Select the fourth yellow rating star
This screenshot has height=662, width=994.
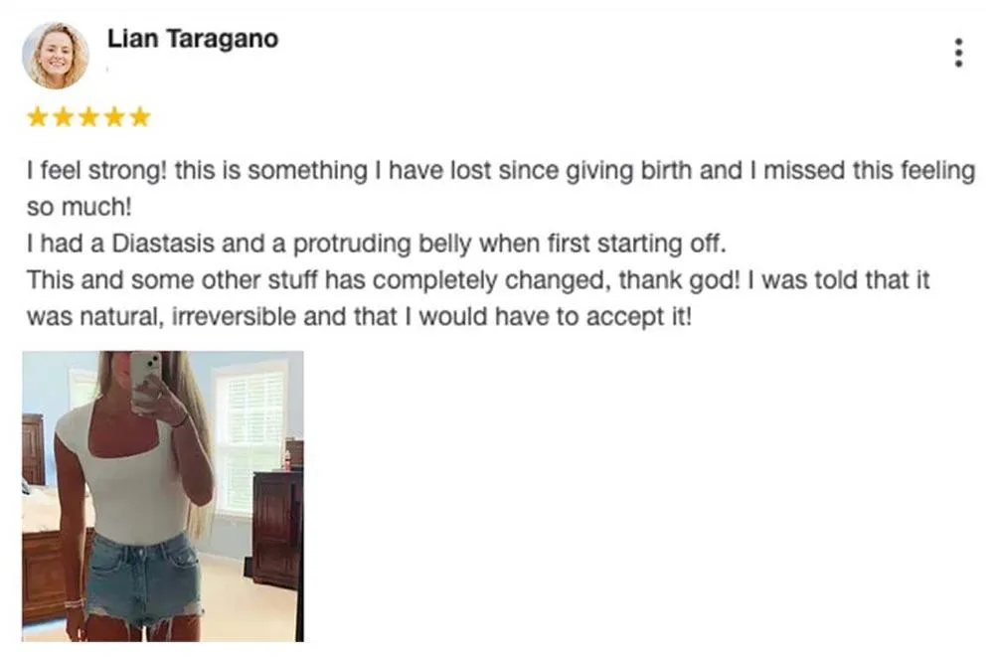pos(114,116)
